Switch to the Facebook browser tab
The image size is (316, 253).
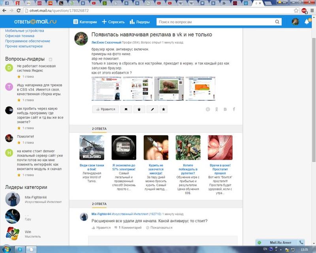coord(7,3)
